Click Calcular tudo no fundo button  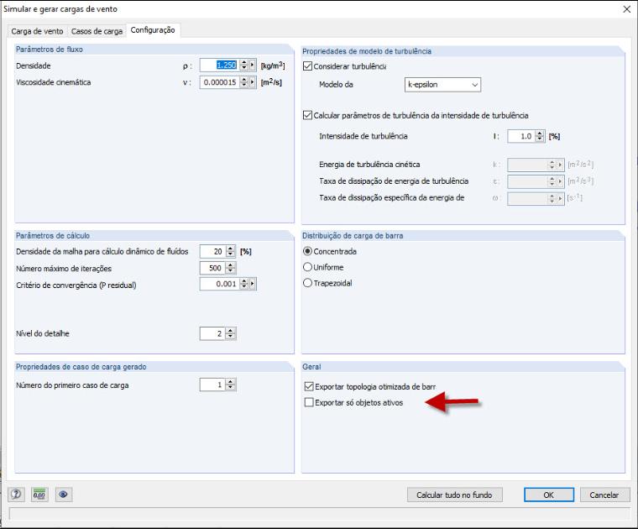click(454, 495)
